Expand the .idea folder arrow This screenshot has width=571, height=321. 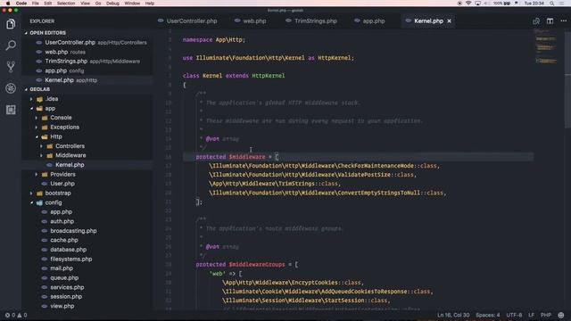point(31,99)
